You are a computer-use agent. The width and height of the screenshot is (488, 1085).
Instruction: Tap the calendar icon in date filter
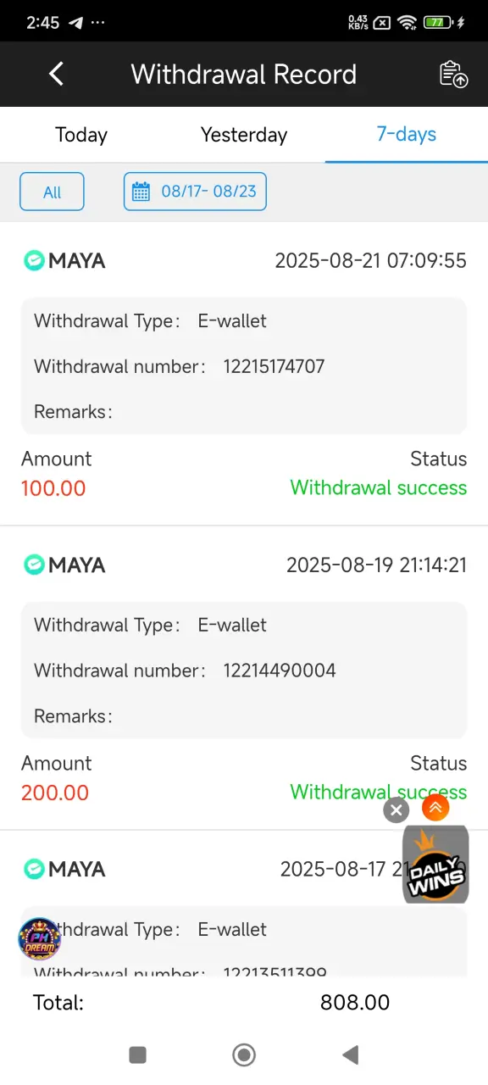[x=141, y=191]
